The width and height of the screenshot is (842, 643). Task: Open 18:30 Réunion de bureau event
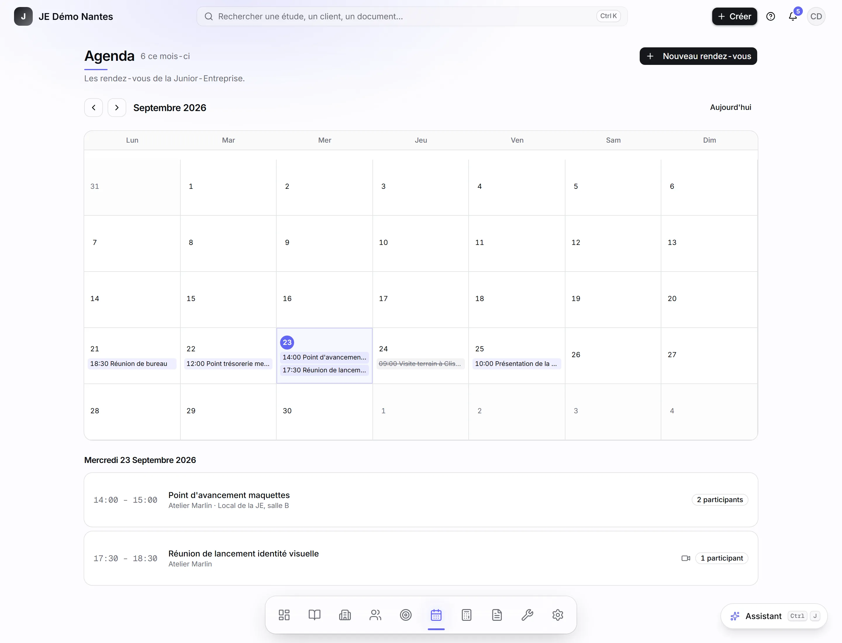pos(132,364)
